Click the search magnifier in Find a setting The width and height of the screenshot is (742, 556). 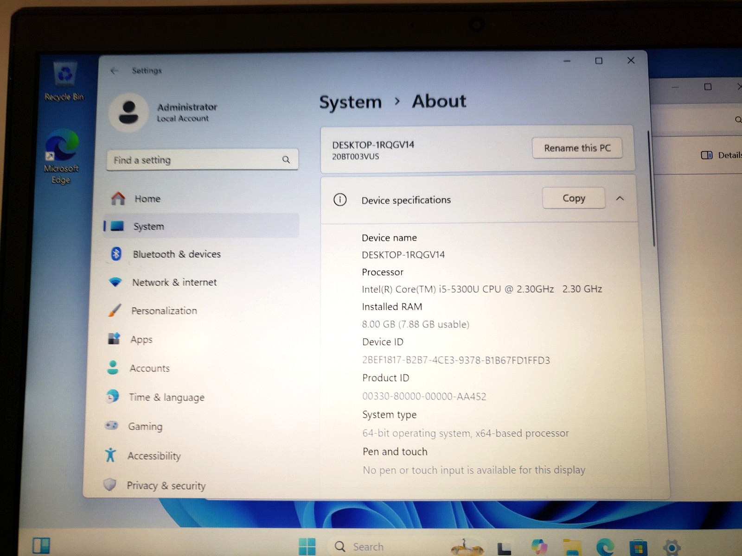pos(286,159)
